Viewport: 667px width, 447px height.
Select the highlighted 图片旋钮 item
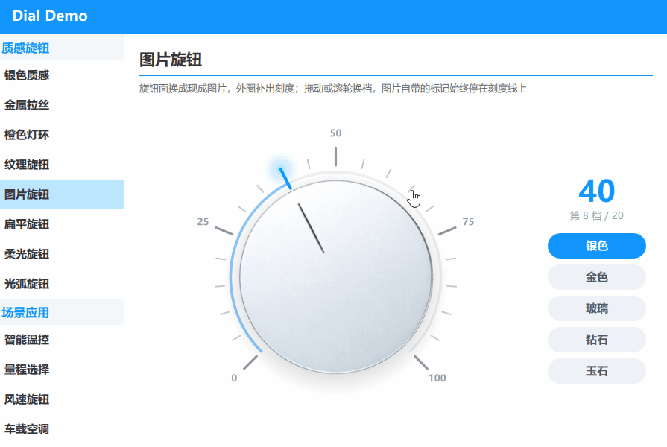62,194
